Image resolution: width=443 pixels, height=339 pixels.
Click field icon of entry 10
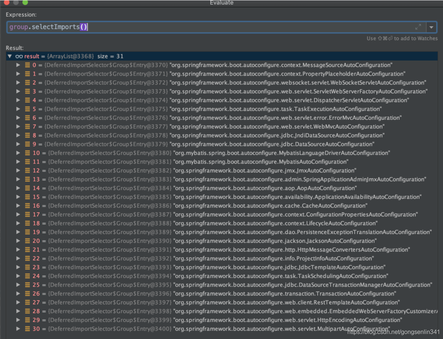coord(27,153)
